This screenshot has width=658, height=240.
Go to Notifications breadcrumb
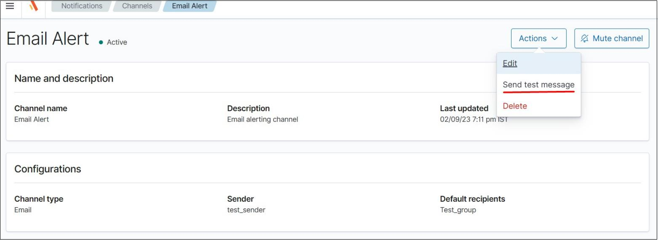(82, 6)
